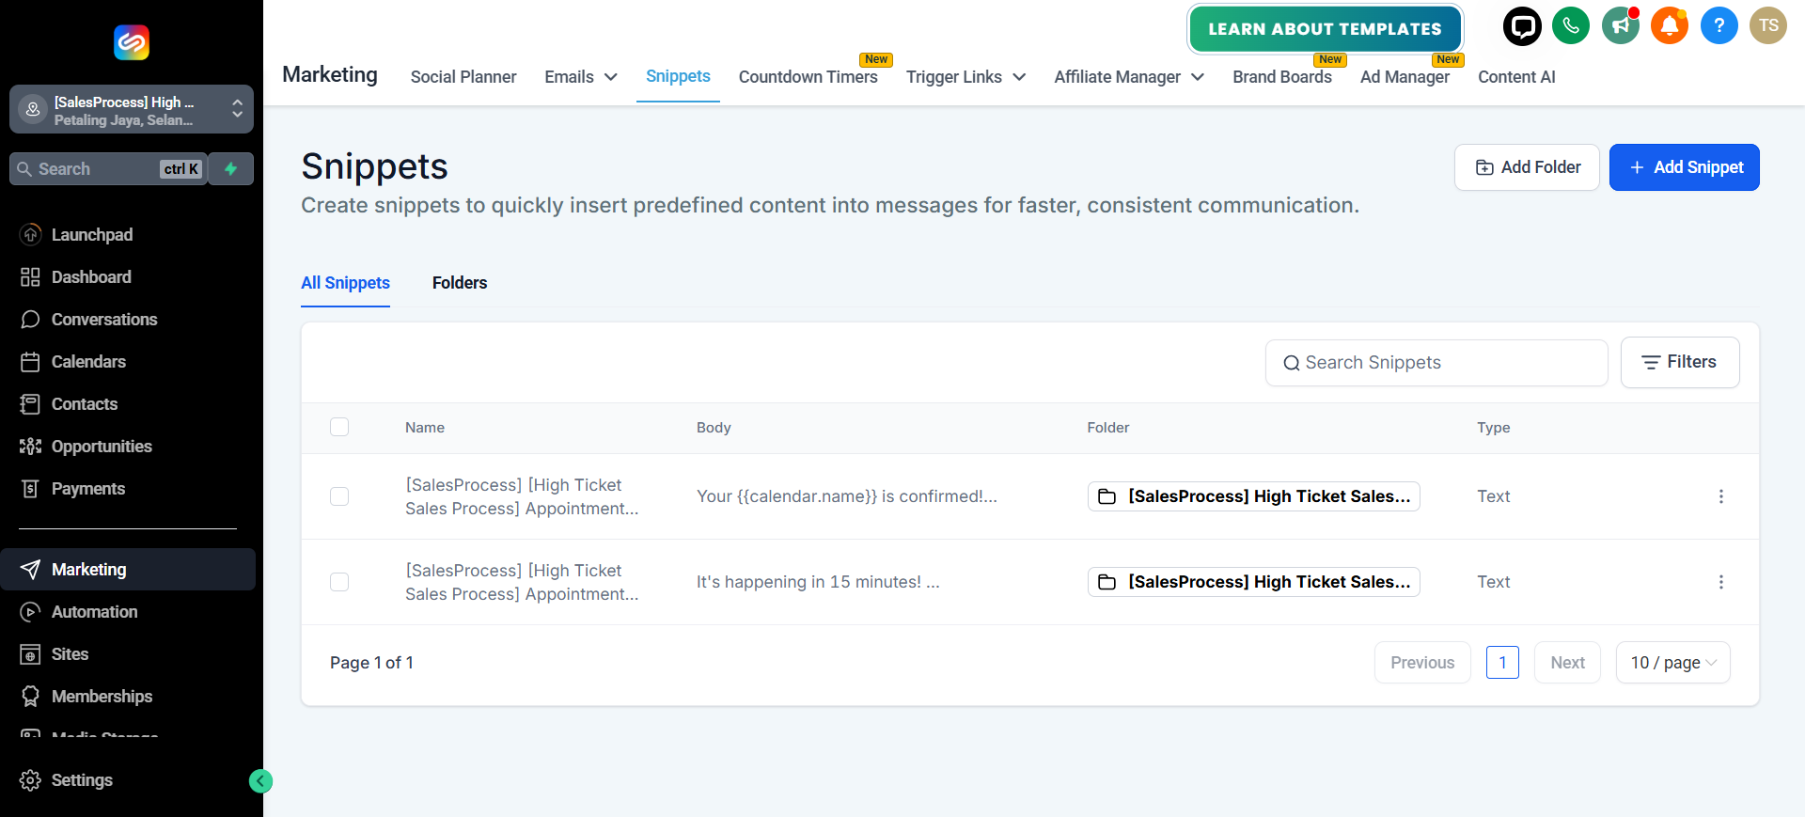Click the Add Snippet button

tap(1685, 167)
